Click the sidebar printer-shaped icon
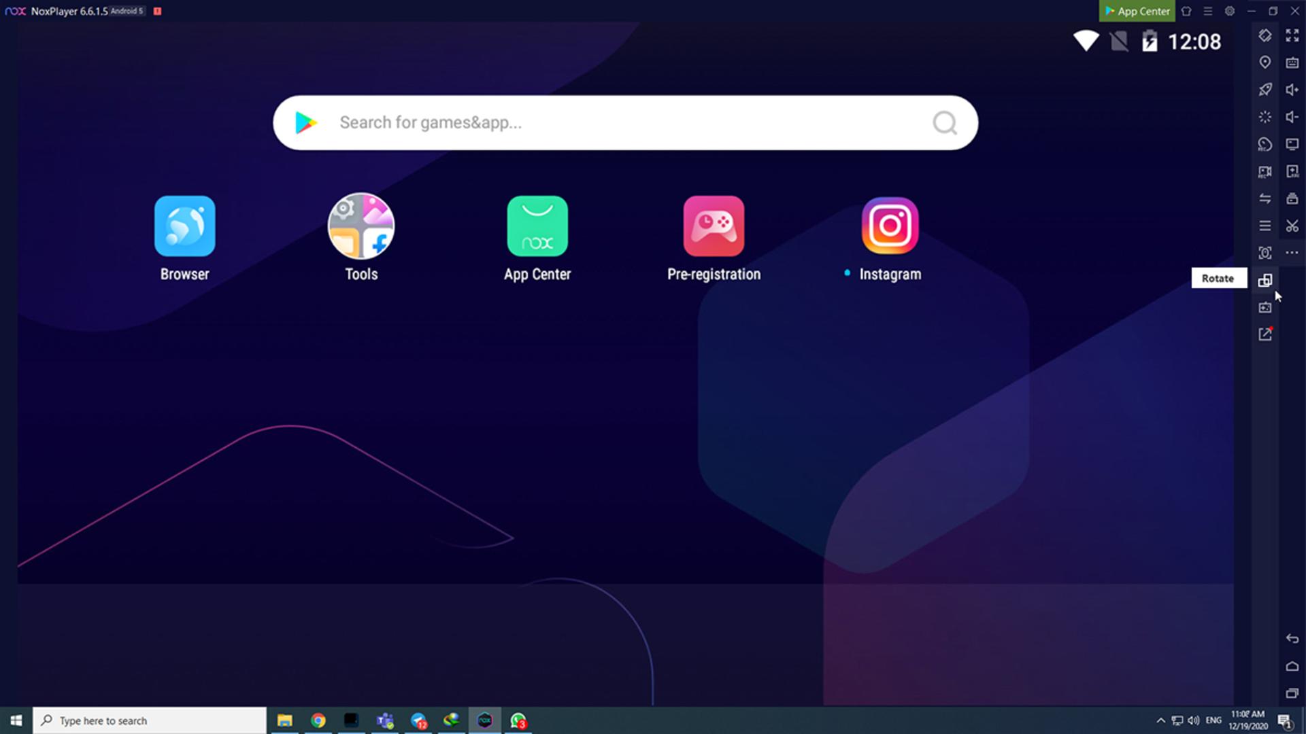The image size is (1306, 734). click(1292, 198)
